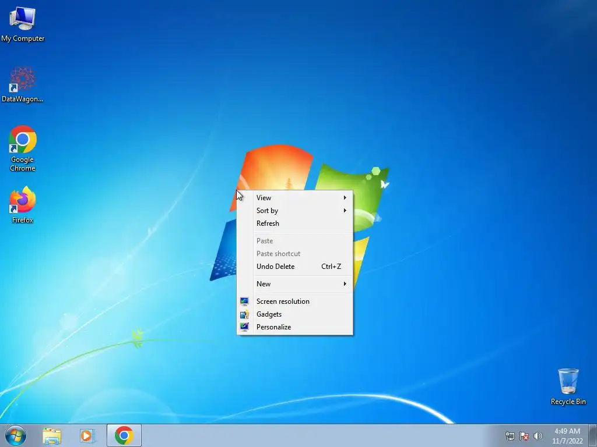The width and height of the screenshot is (597, 447).
Task: Click the Personalize menu icon
Action: pyautogui.click(x=244, y=327)
